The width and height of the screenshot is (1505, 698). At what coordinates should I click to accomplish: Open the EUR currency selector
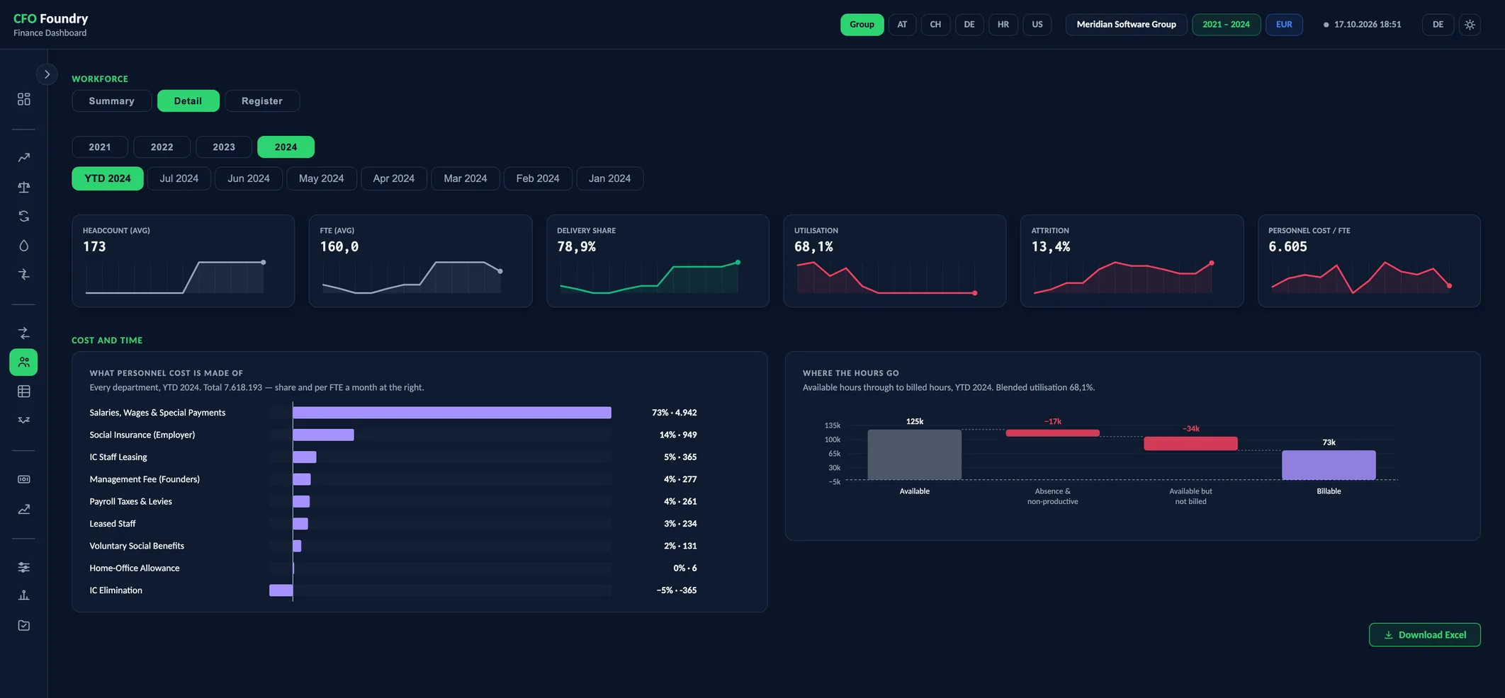pyautogui.click(x=1284, y=24)
